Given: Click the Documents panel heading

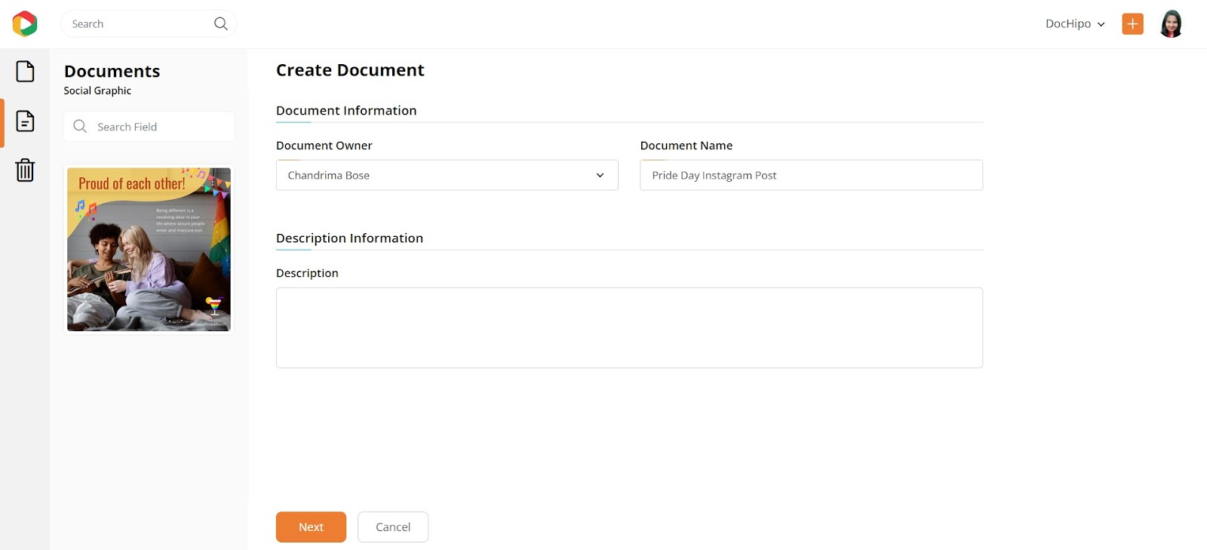Looking at the screenshot, I should click(112, 71).
